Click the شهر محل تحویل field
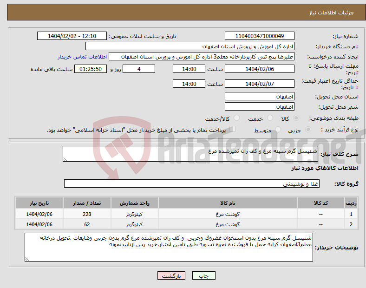366x288 pixels. [x=259, y=107]
